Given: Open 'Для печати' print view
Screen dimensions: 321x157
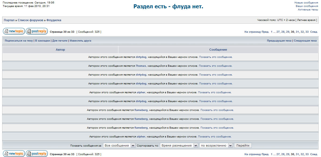Looking at the screenshot, I should coord(60,41).
